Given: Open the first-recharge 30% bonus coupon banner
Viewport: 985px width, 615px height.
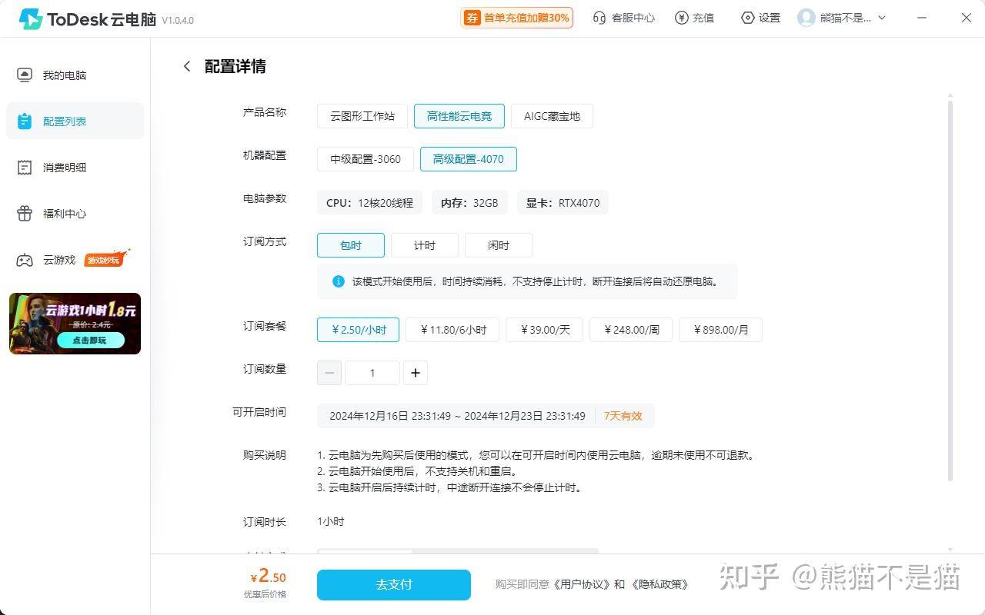Looking at the screenshot, I should (x=517, y=18).
